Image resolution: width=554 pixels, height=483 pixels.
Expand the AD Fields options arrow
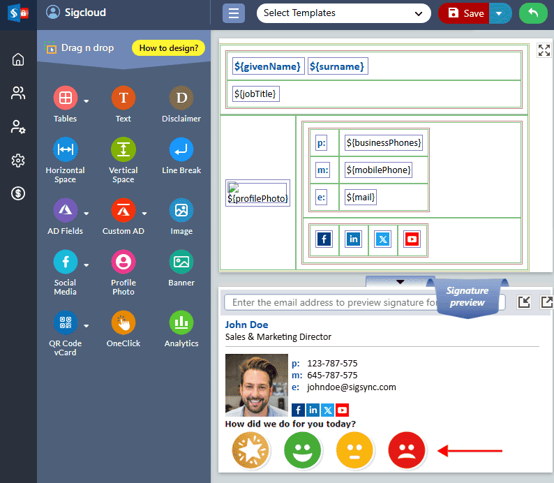click(x=87, y=214)
